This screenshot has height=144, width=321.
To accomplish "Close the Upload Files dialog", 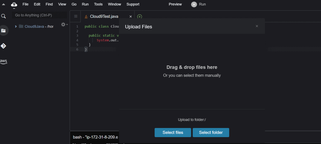I will pos(257,26).
